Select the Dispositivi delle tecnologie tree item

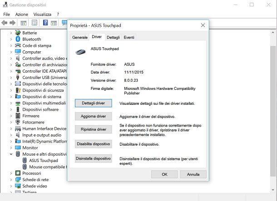click(45, 84)
